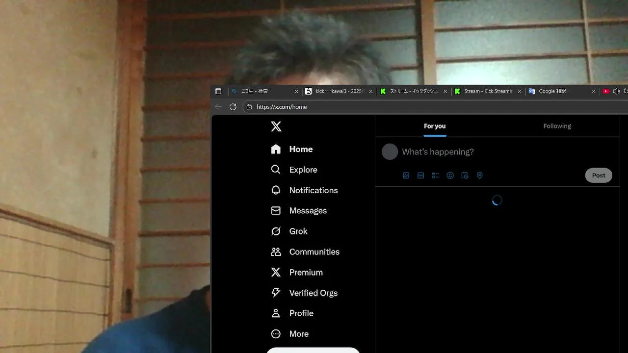Click the profile avatar beside composer
The width and height of the screenshot is (628, 353).
click(390, 152)
